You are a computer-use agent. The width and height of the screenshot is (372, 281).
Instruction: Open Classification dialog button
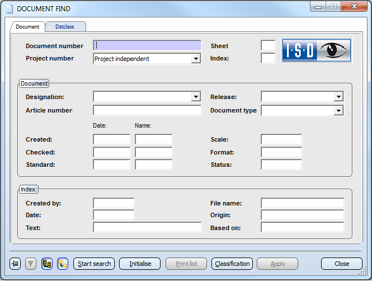tap(232, 264)
